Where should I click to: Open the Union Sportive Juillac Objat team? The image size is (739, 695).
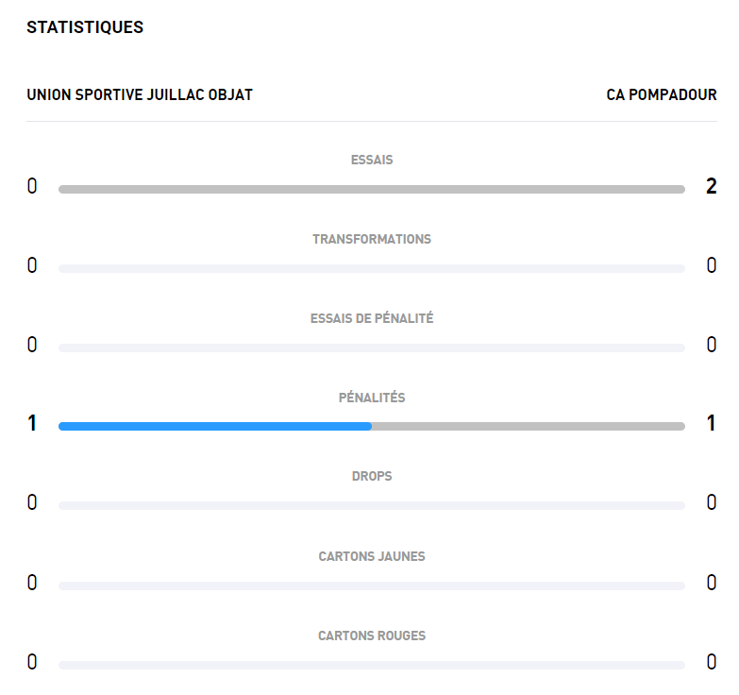coord(140,94)
